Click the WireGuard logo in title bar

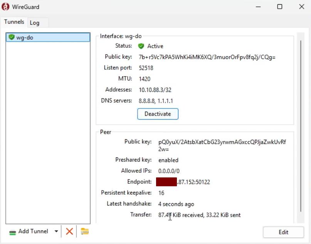point(5,7)
